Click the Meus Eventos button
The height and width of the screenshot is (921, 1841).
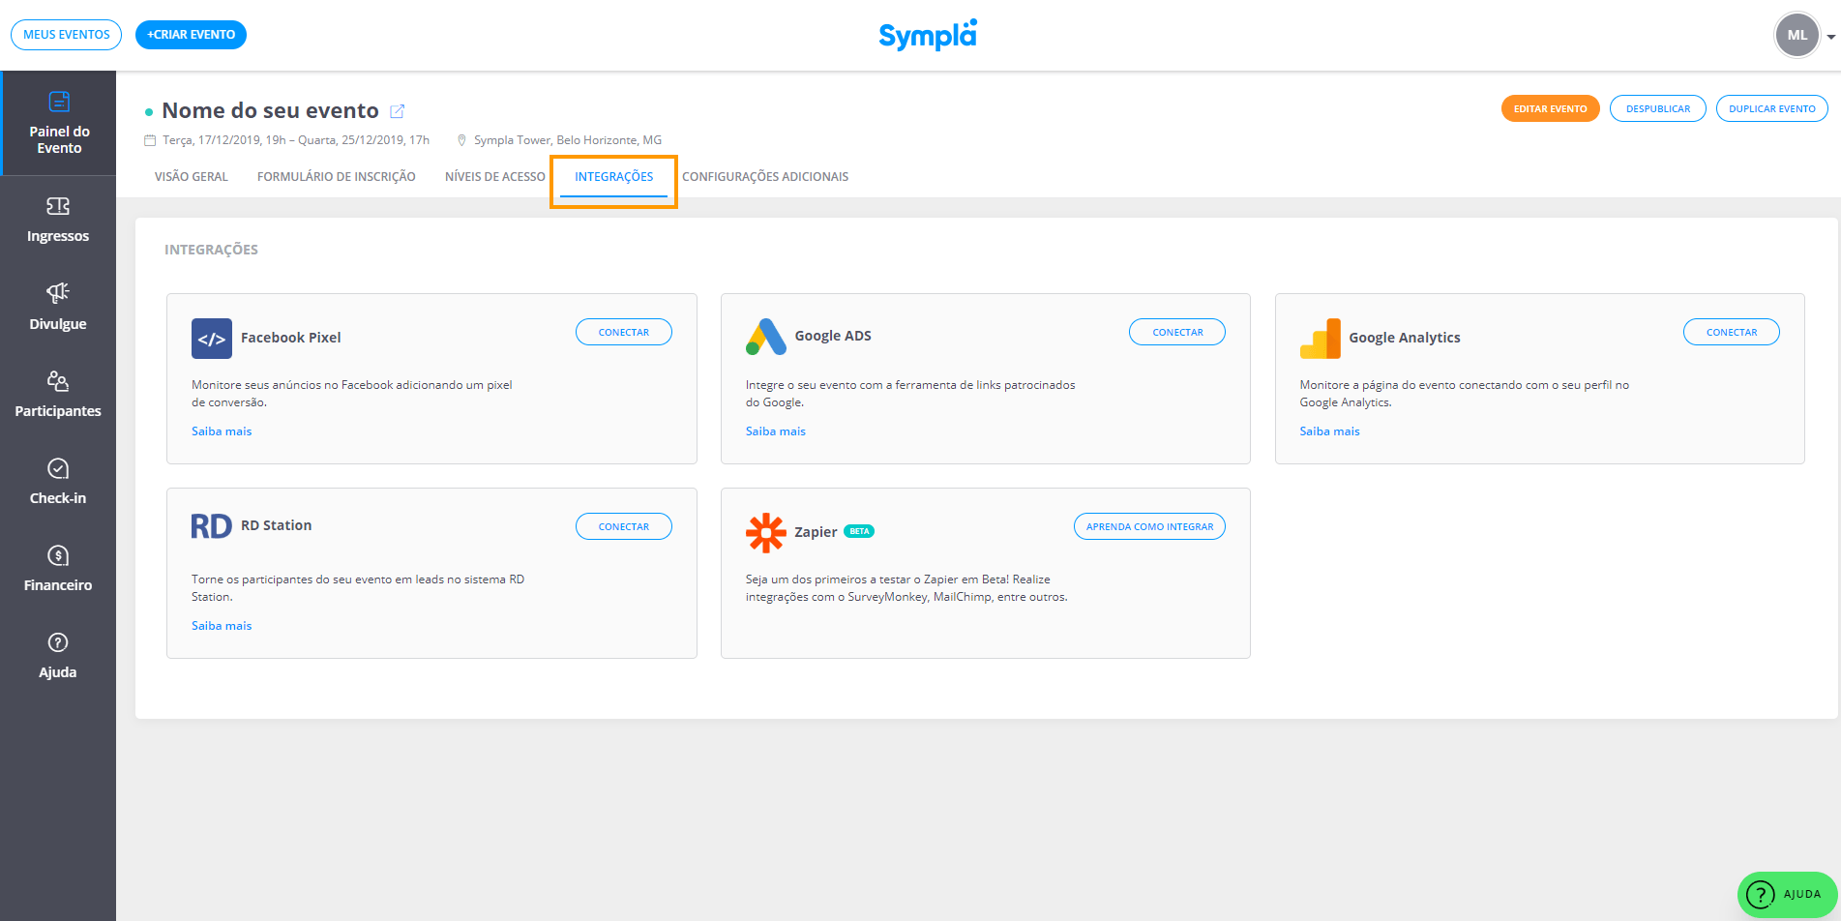pyautogui.click(x=67, y=35)
